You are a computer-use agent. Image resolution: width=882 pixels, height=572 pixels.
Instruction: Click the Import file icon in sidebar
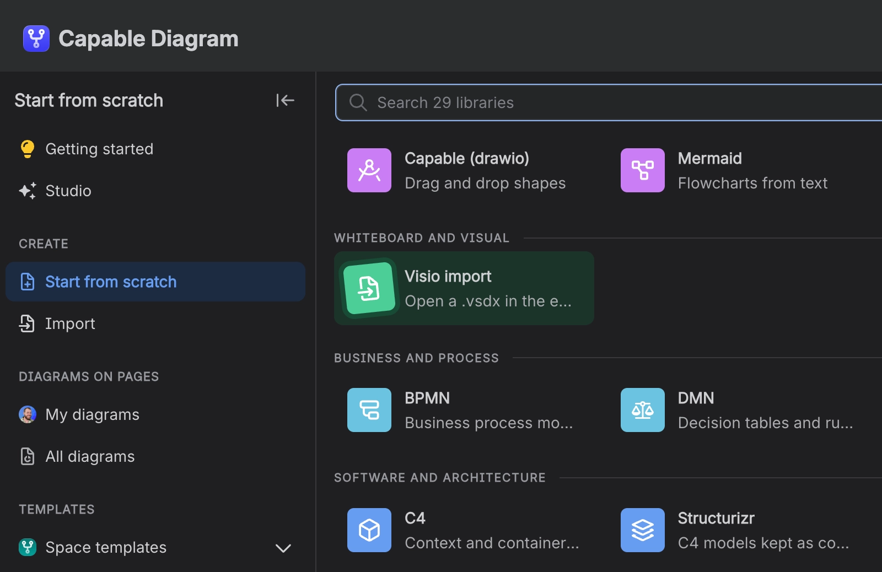pyautogui.click(x=27, y=323)
